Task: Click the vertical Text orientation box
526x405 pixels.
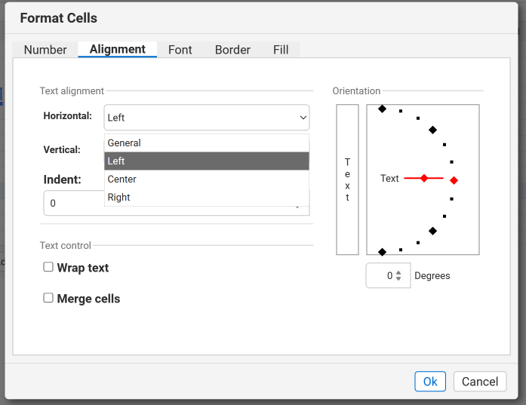Action: 347,179
